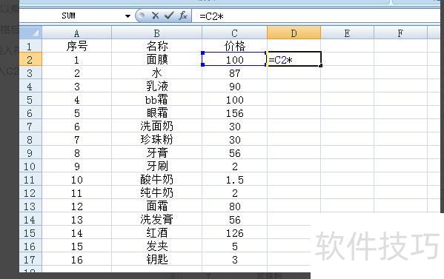Click price cell with 156
The height and width of the screenshot is (279, 444).
(x=234, y=112)
